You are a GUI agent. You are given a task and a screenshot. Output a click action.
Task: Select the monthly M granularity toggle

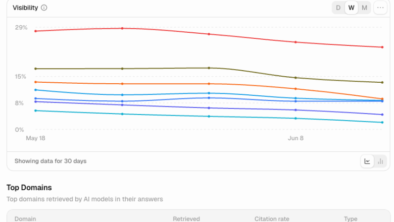pos(364,8)
